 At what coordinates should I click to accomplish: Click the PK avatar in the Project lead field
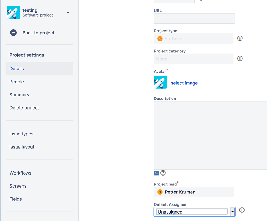(160, 192)
